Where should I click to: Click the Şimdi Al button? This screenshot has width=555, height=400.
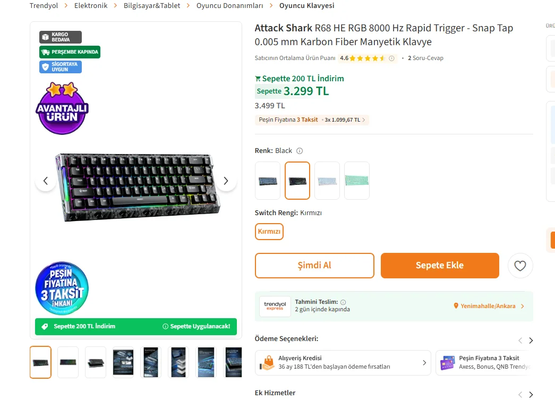(x=314, y=266)
